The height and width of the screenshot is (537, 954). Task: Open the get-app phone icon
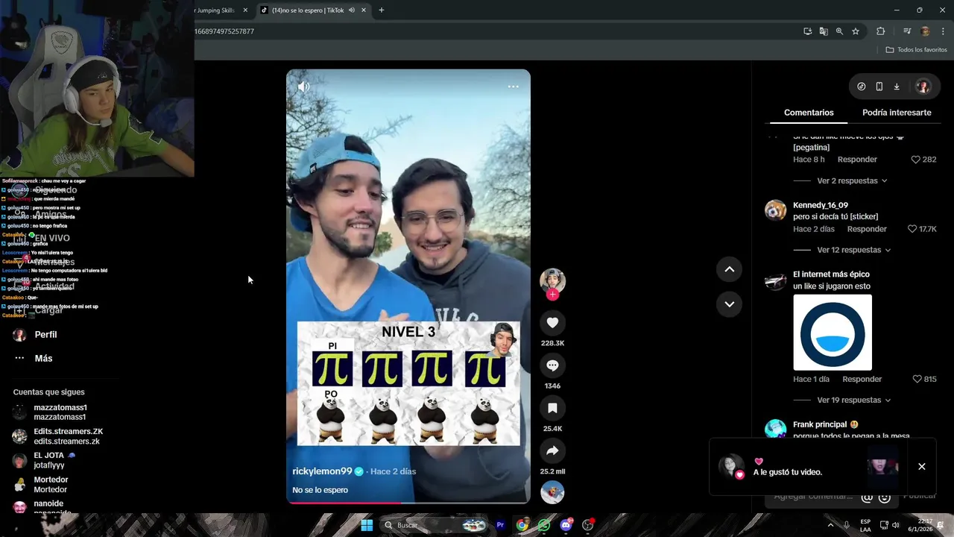point(879,87)
